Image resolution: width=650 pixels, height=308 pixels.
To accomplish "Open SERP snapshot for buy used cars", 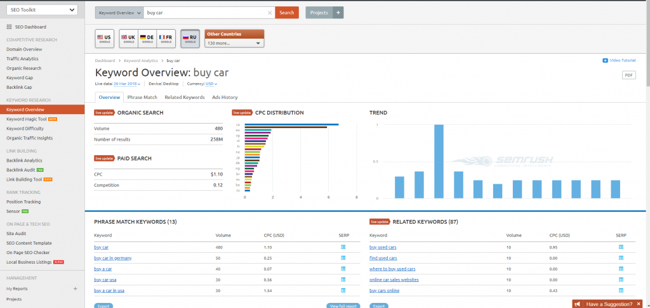I will point(621,247).
